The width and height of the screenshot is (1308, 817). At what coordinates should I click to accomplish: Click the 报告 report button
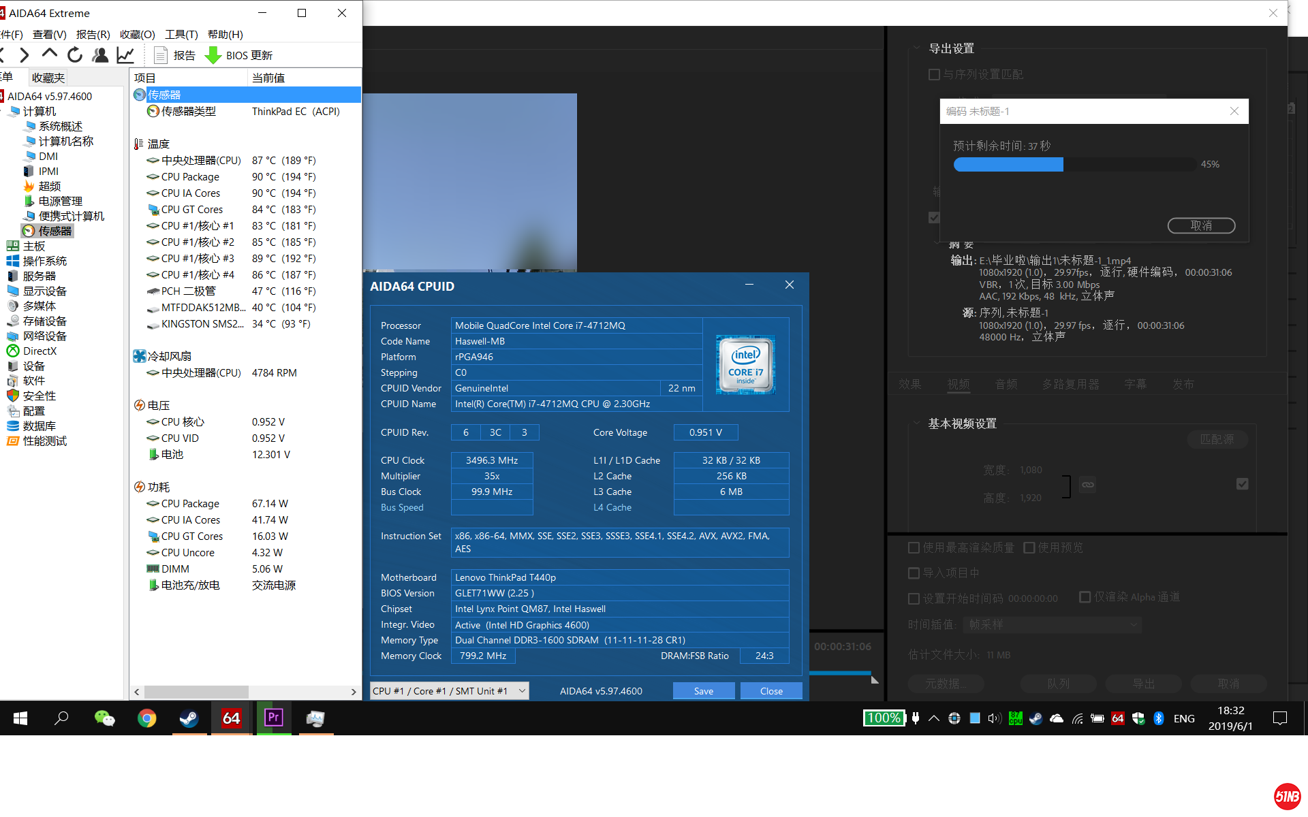(175, 55)
